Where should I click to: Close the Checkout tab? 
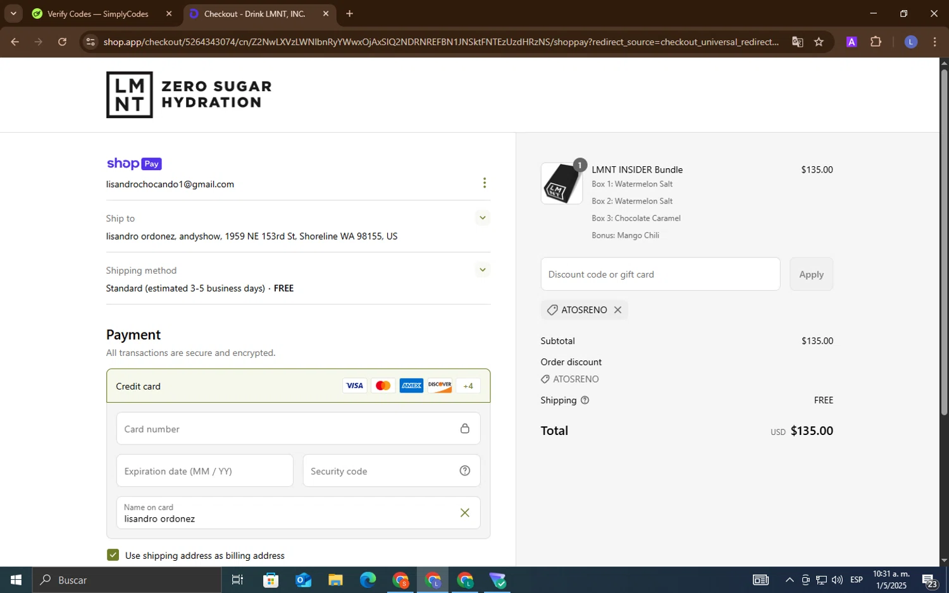pos(326,14)
